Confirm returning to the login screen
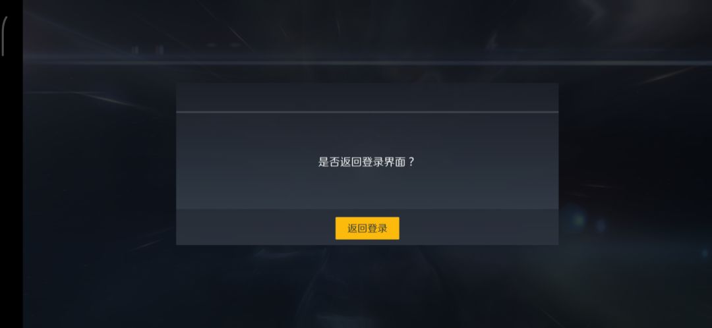 click(x=367, y=228)
